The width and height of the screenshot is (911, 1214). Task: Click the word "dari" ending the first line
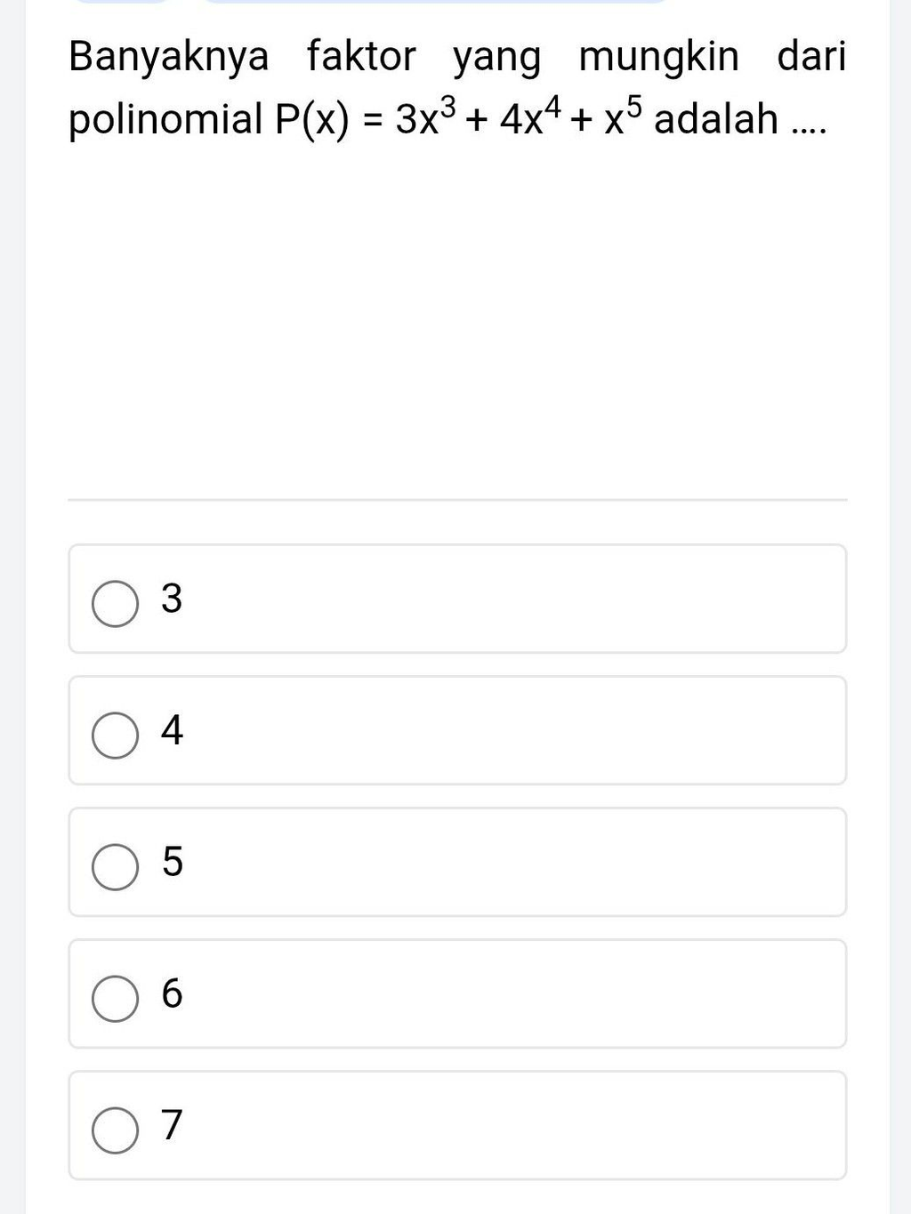(811, 56)
